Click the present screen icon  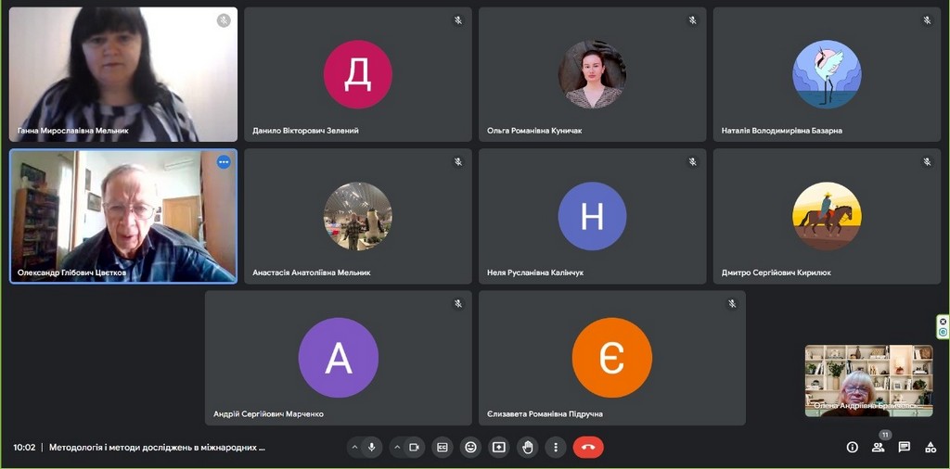(499, 447)
